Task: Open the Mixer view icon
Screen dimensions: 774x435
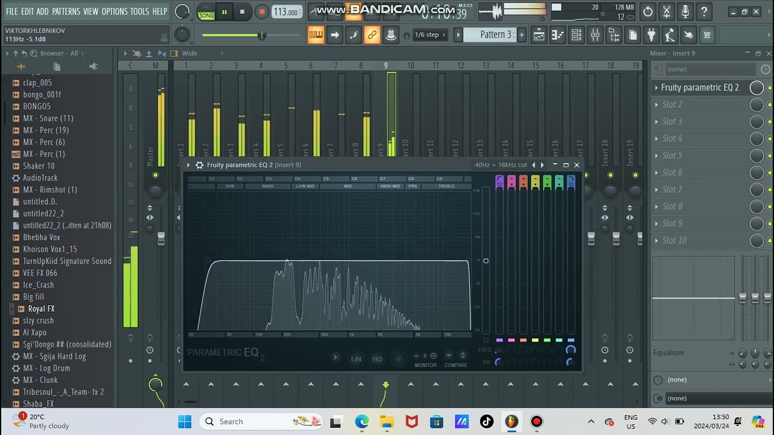Action: click(x=595, y=35)
